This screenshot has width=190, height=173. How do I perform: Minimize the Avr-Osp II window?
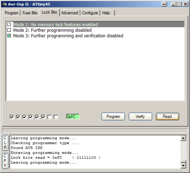[173, 5]
